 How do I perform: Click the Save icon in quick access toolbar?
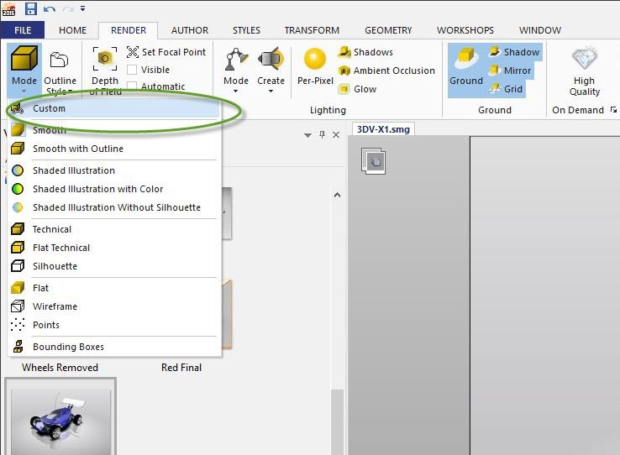(x=30, y=8)
